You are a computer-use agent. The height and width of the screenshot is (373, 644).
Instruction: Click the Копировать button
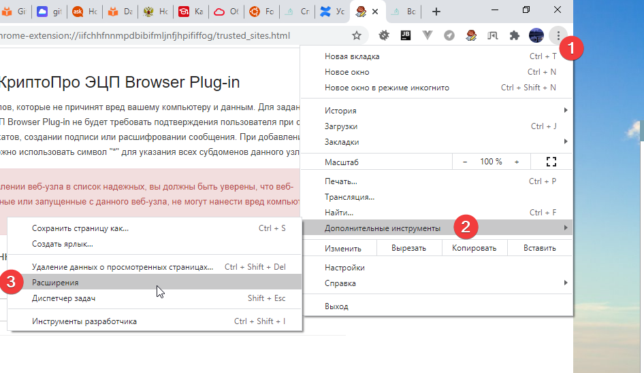coord(474,248)
